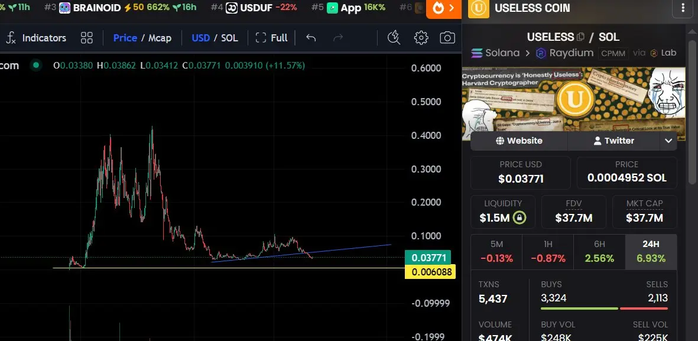Viewport: 698px width, 341px height.
Task: Take chart snapshot with camera icon
Action: [x=447, y=38]
